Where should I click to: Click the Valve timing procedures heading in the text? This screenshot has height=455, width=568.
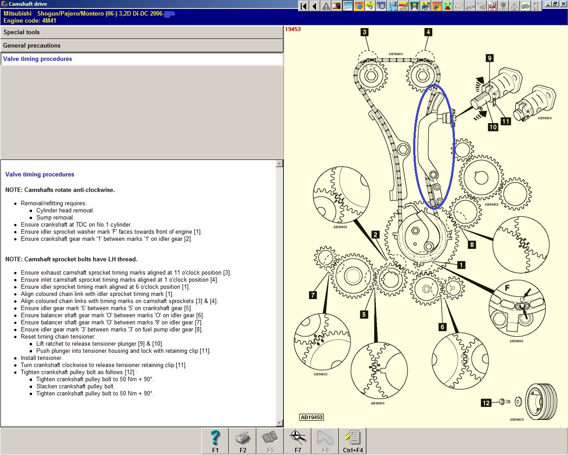[40, 175]
